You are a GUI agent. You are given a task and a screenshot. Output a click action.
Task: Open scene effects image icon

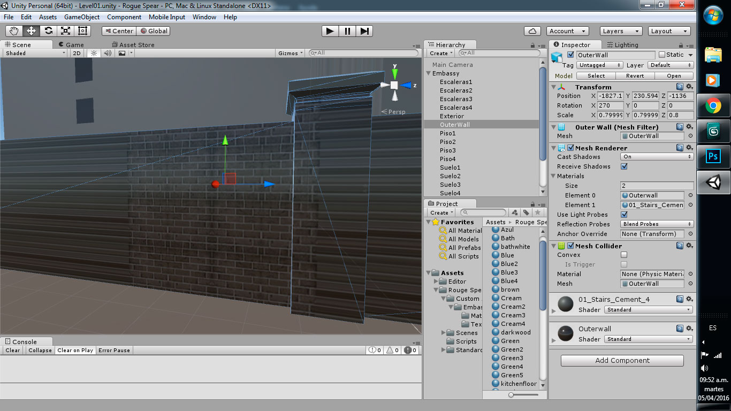coord(122,53)
